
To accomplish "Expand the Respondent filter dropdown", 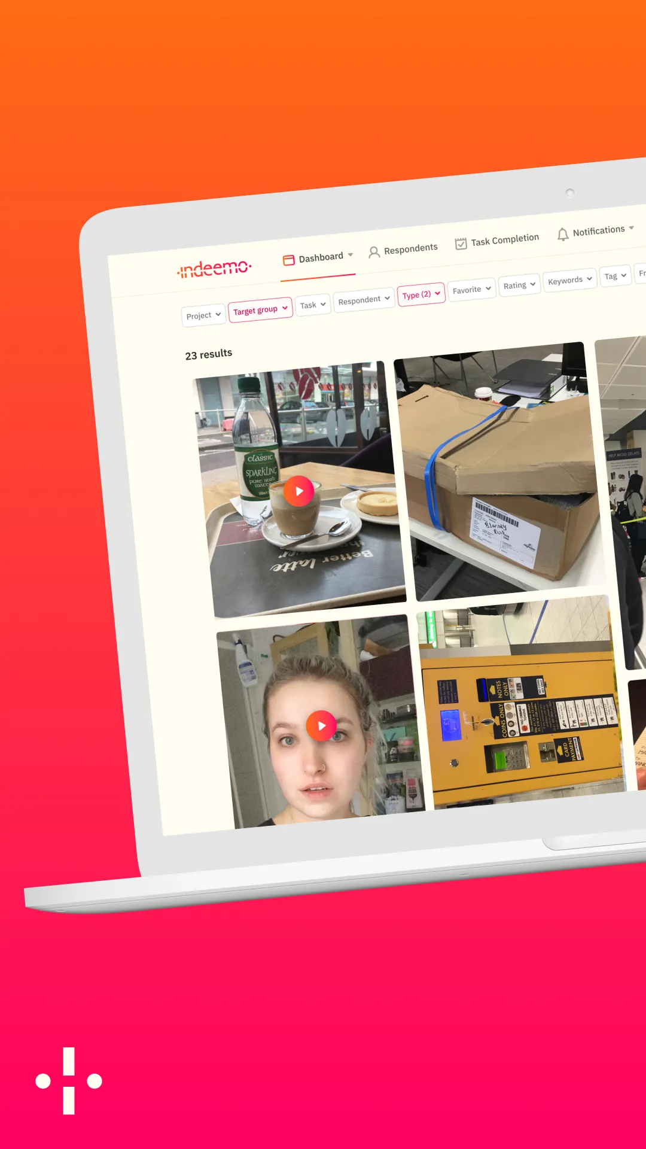I will click(364, 299).
